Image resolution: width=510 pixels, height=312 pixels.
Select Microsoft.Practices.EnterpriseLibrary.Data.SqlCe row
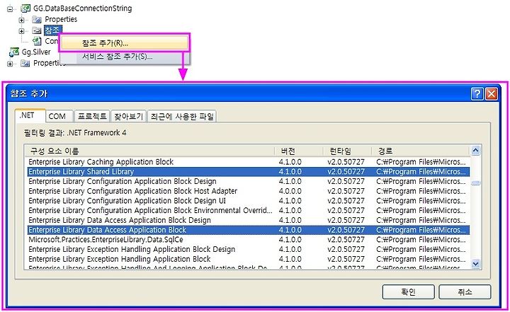coord(248,240)
